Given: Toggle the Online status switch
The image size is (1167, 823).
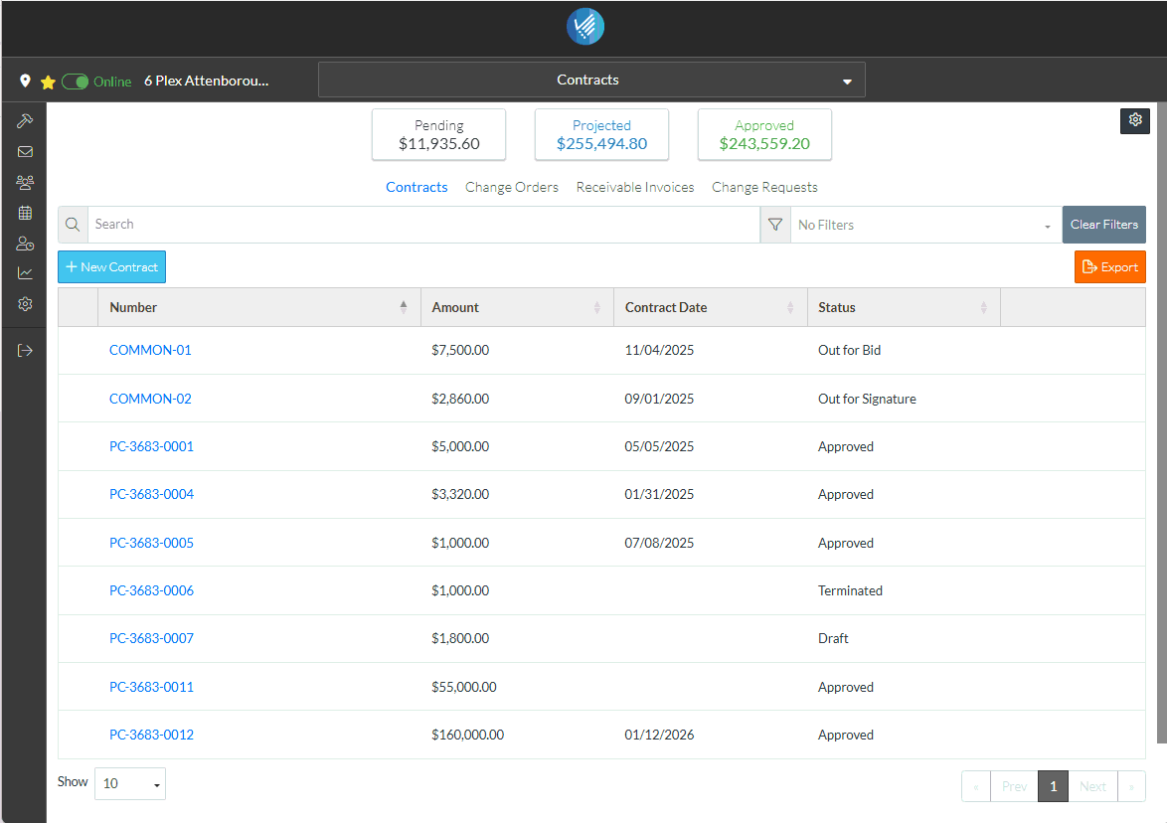Looking at the screenshot, I should pyautogui.click(x=76, y=82).
